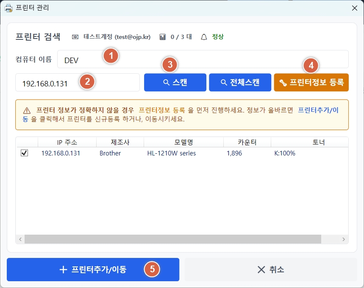Click the 스캔 scan button
This screenshot has width=364, height=288.
point(175,83)
